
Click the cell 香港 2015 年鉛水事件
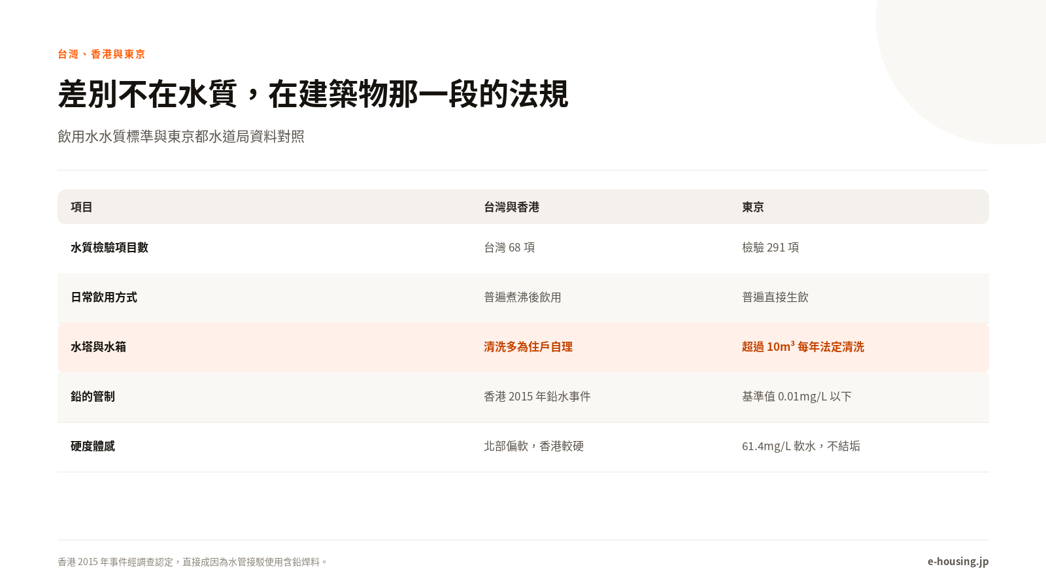click(537, 397)
